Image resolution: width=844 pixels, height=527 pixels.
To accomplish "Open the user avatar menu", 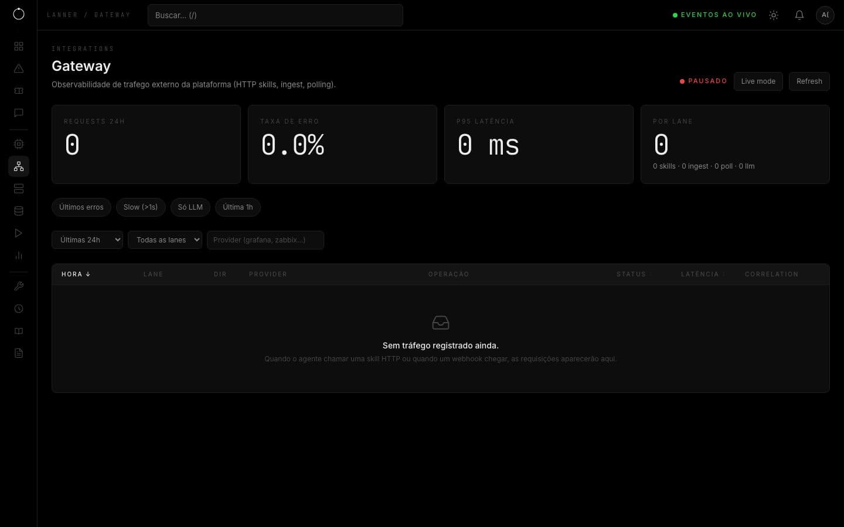I will point(825,15).
